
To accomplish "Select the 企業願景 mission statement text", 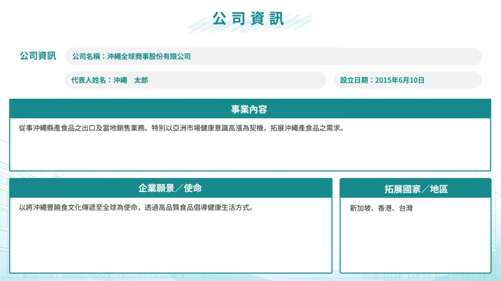I will tap(136, 208).
